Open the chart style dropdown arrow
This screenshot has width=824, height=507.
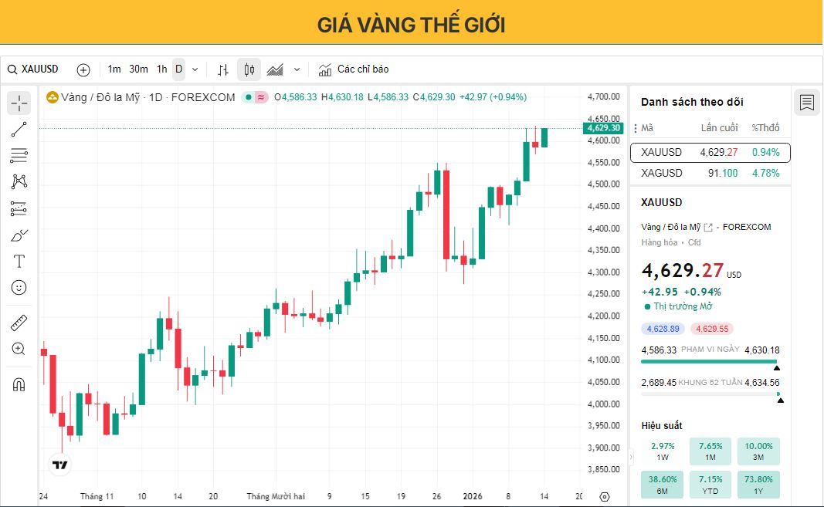click(297, 69)
